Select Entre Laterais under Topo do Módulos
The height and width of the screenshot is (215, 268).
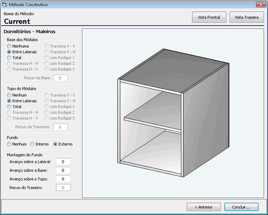coord(22,101)
